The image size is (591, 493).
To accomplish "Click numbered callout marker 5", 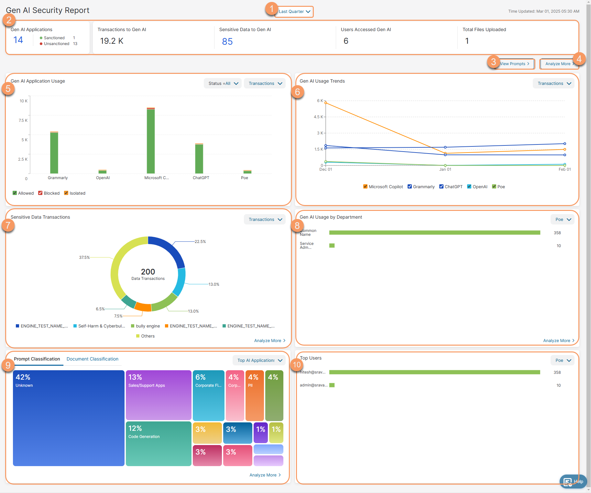I will (8, 89).
